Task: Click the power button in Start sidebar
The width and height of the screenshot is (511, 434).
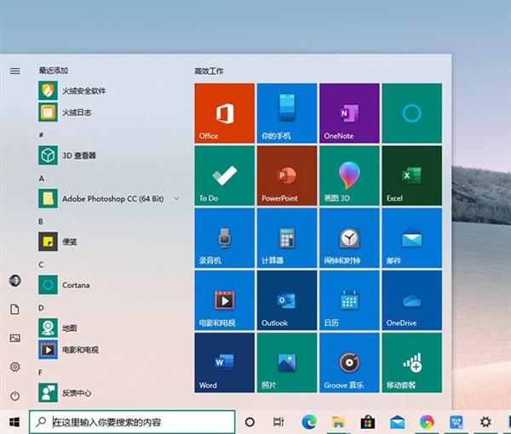Action: coord(14,396)
